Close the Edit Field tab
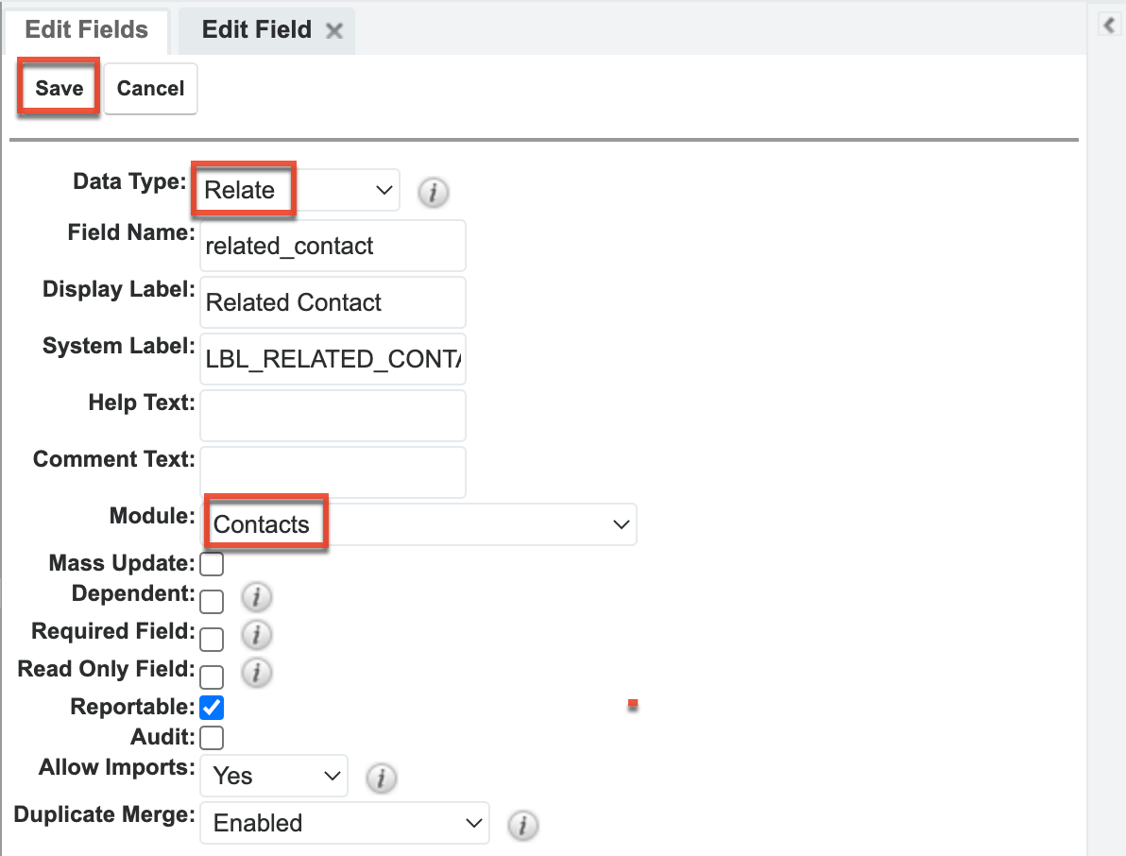The image size is (1126, 856). click(x=335, y=29)
